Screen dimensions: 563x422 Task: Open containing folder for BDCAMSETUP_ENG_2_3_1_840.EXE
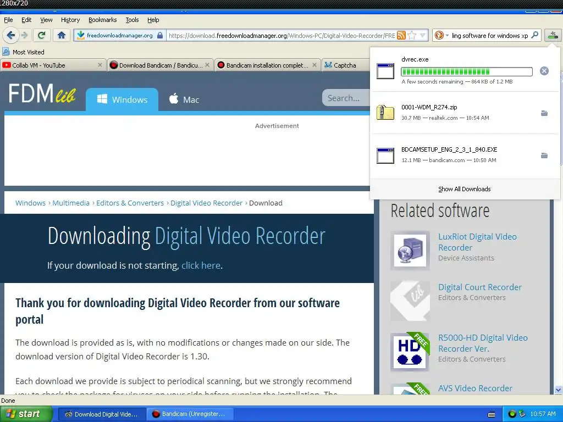(544, 156)
